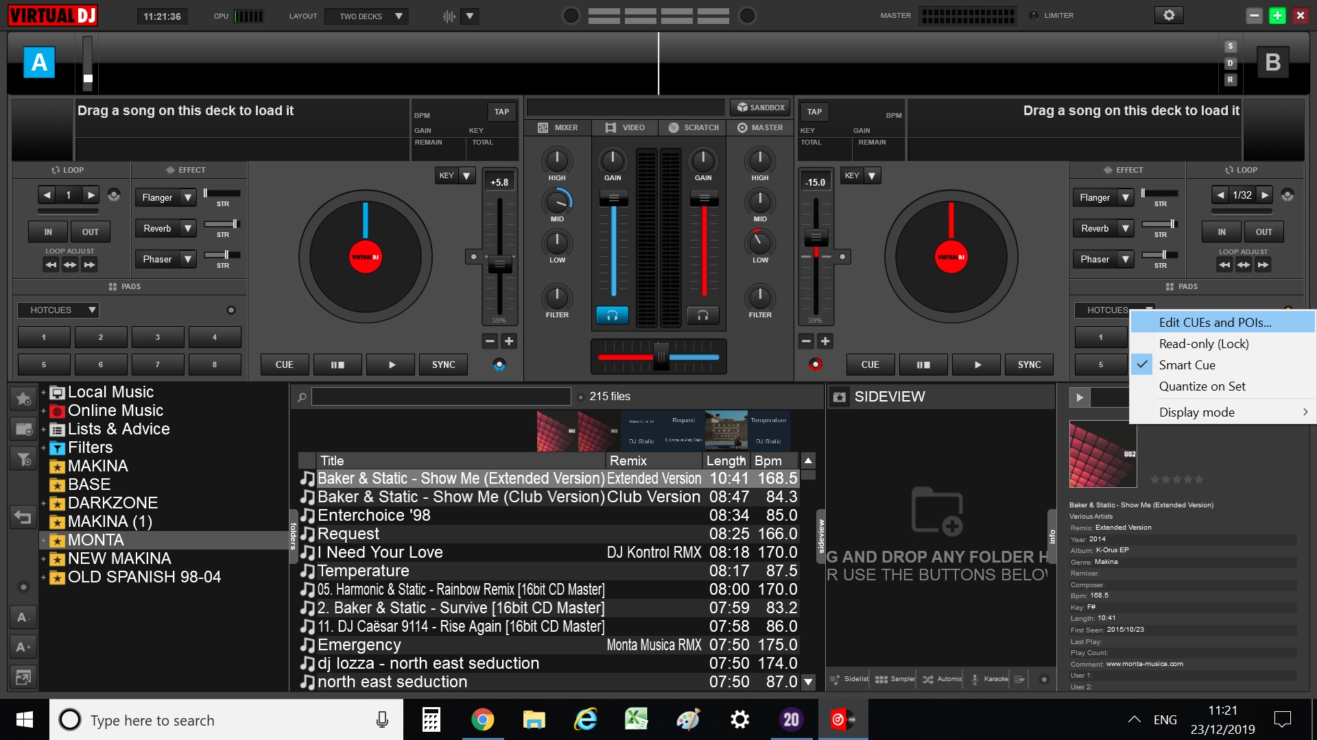This screenshot has height=740, width=1317.
Task: Select the MONTA folder
Action: point(95,540)
